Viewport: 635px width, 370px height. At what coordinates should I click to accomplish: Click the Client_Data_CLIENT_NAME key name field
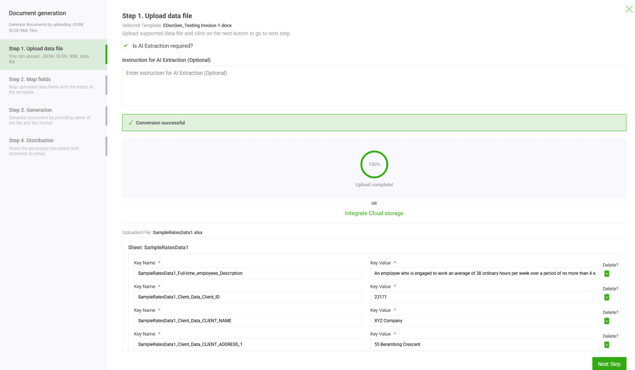pyautogui.click(x=248, y=321)
